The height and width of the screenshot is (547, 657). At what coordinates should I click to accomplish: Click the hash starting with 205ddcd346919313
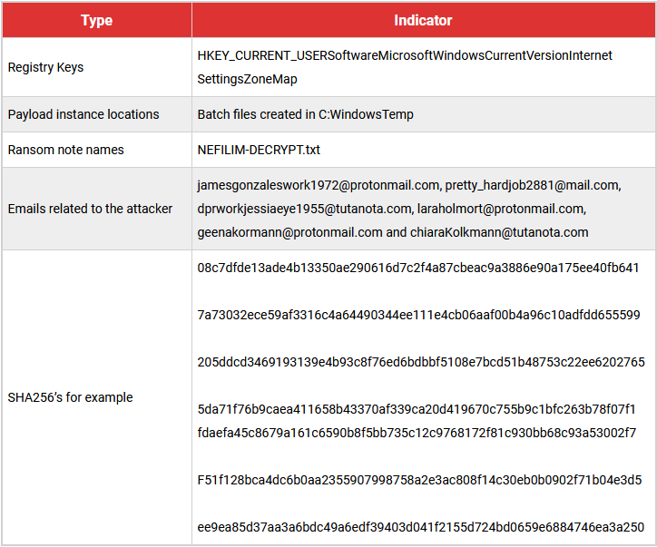point(421,362)
